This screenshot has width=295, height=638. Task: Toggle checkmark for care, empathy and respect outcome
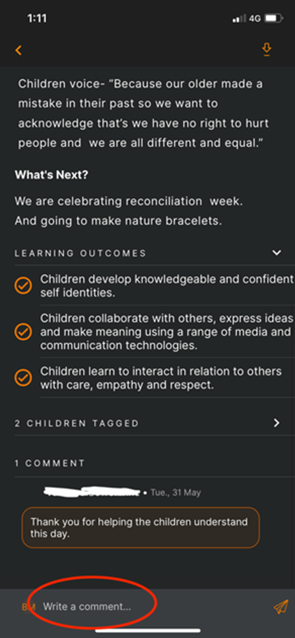[23, 377]
